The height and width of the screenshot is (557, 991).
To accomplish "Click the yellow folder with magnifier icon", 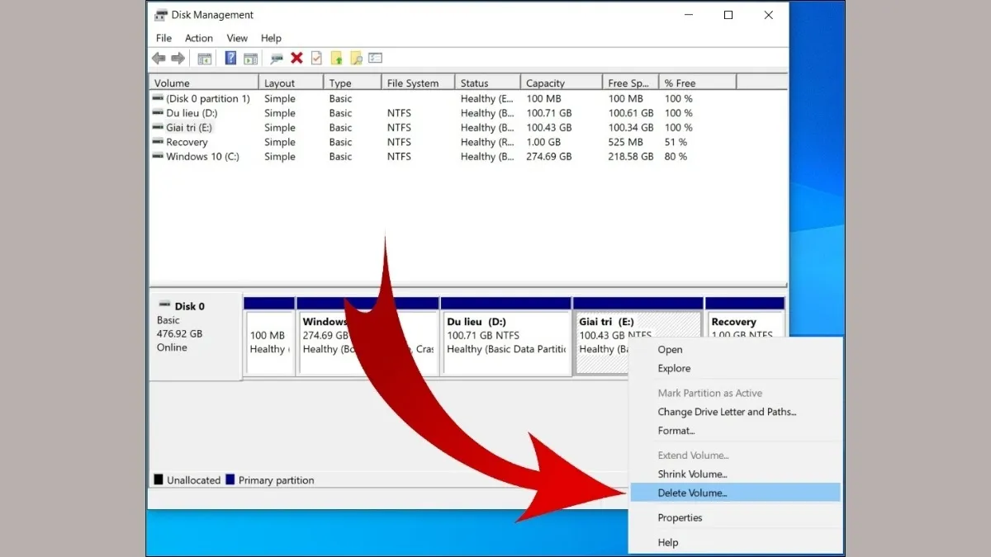I will 356,58.
